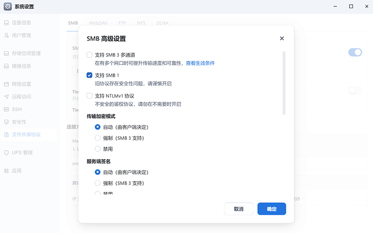The image size is (373, 233).
Task: Choose 强制 (SMB 3 支持) under 服务端签名
Action: point(98,183)
